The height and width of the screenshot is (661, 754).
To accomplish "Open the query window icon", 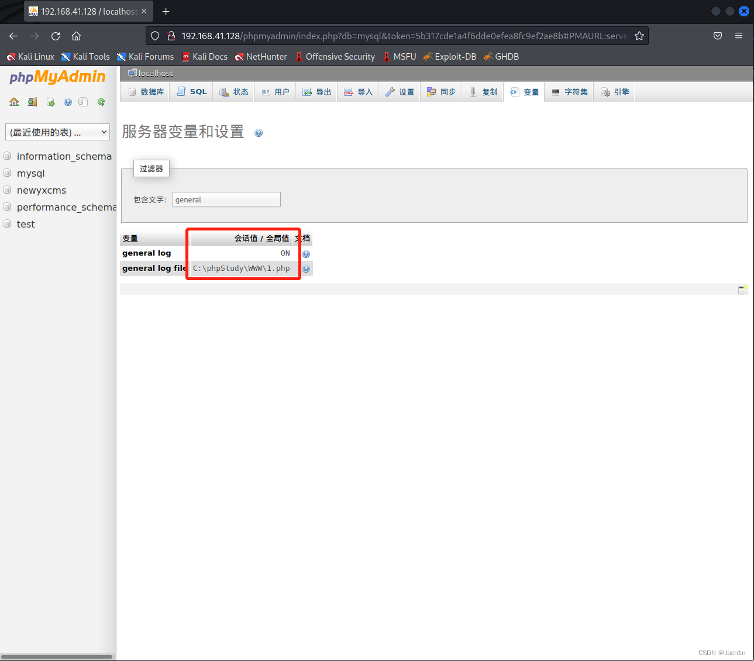I will click(x=51, y=102).
